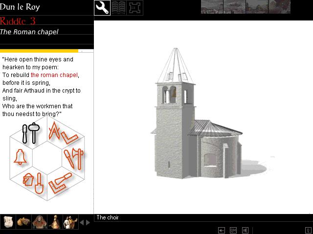
Task: Choose the axe and dagger workman
Action: click(74, 158)
